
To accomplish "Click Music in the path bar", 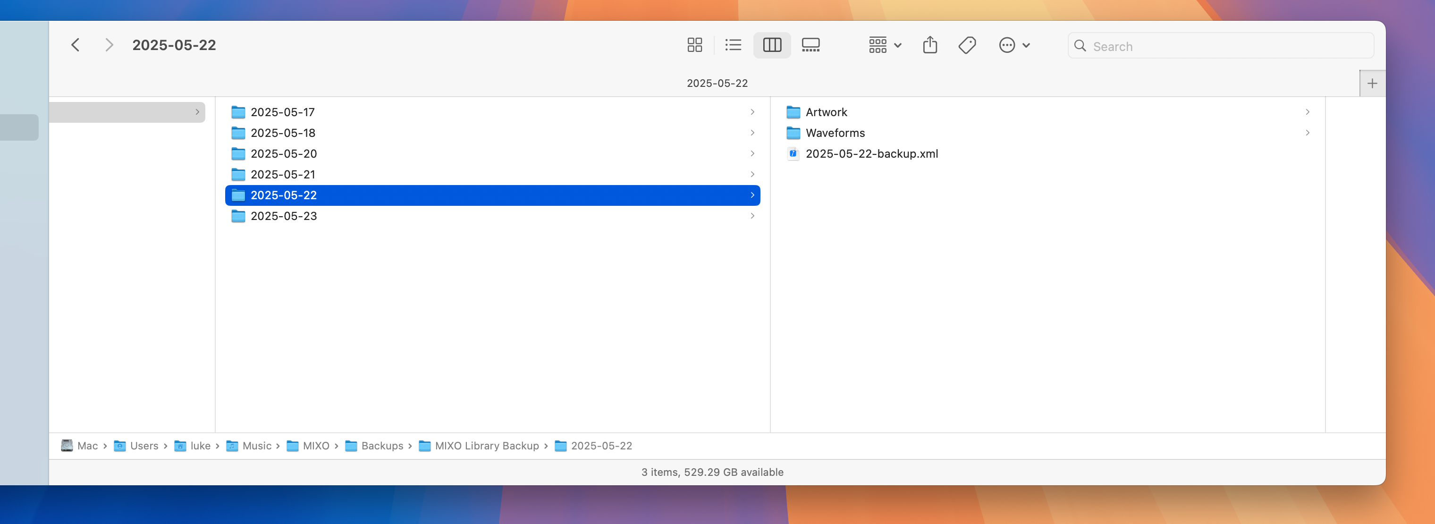I will 257,446.
